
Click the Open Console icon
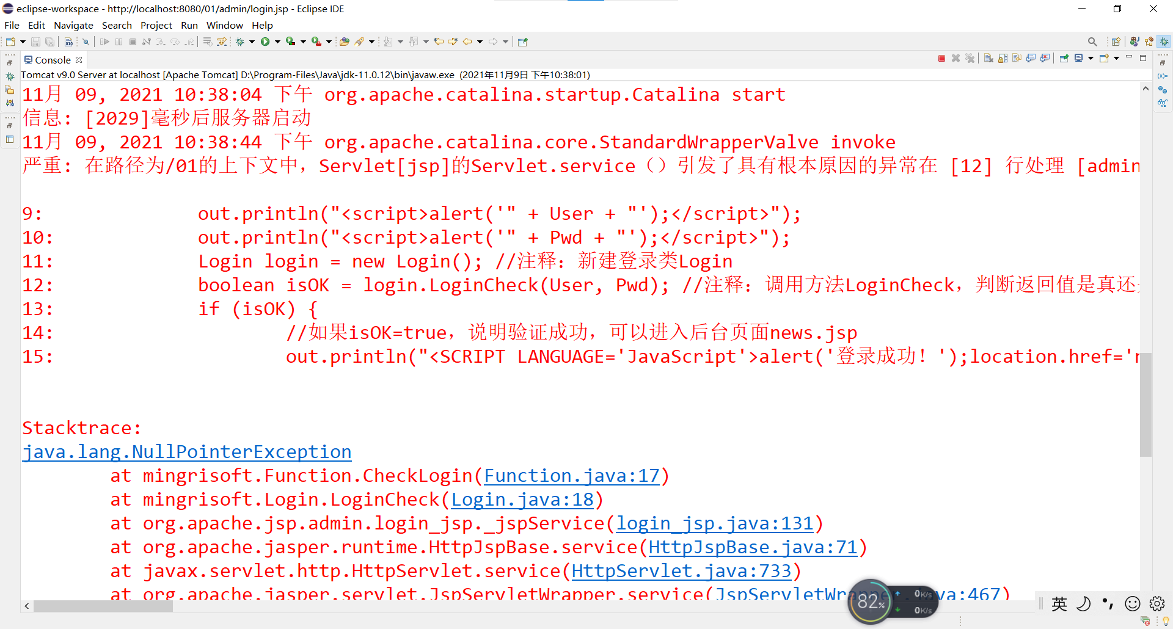(1104, 58)
